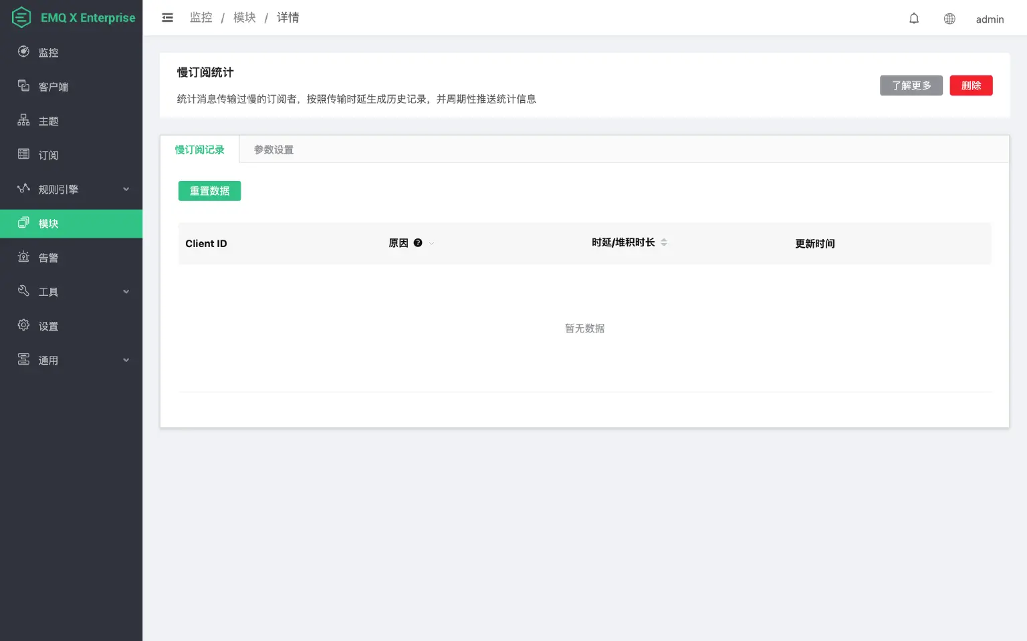The width and height of the screenshot is (1027, 641).
Task: Expand the 工具 menu
Action: (49, 291)
